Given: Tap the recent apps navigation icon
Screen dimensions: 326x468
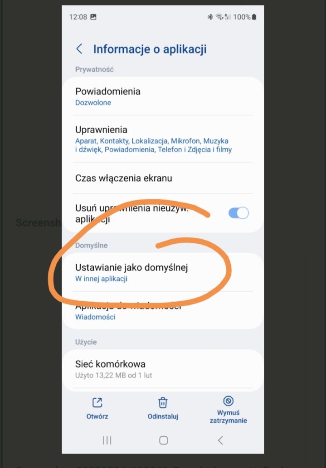Looking at the screenshot, I should [x=107, y=440].
